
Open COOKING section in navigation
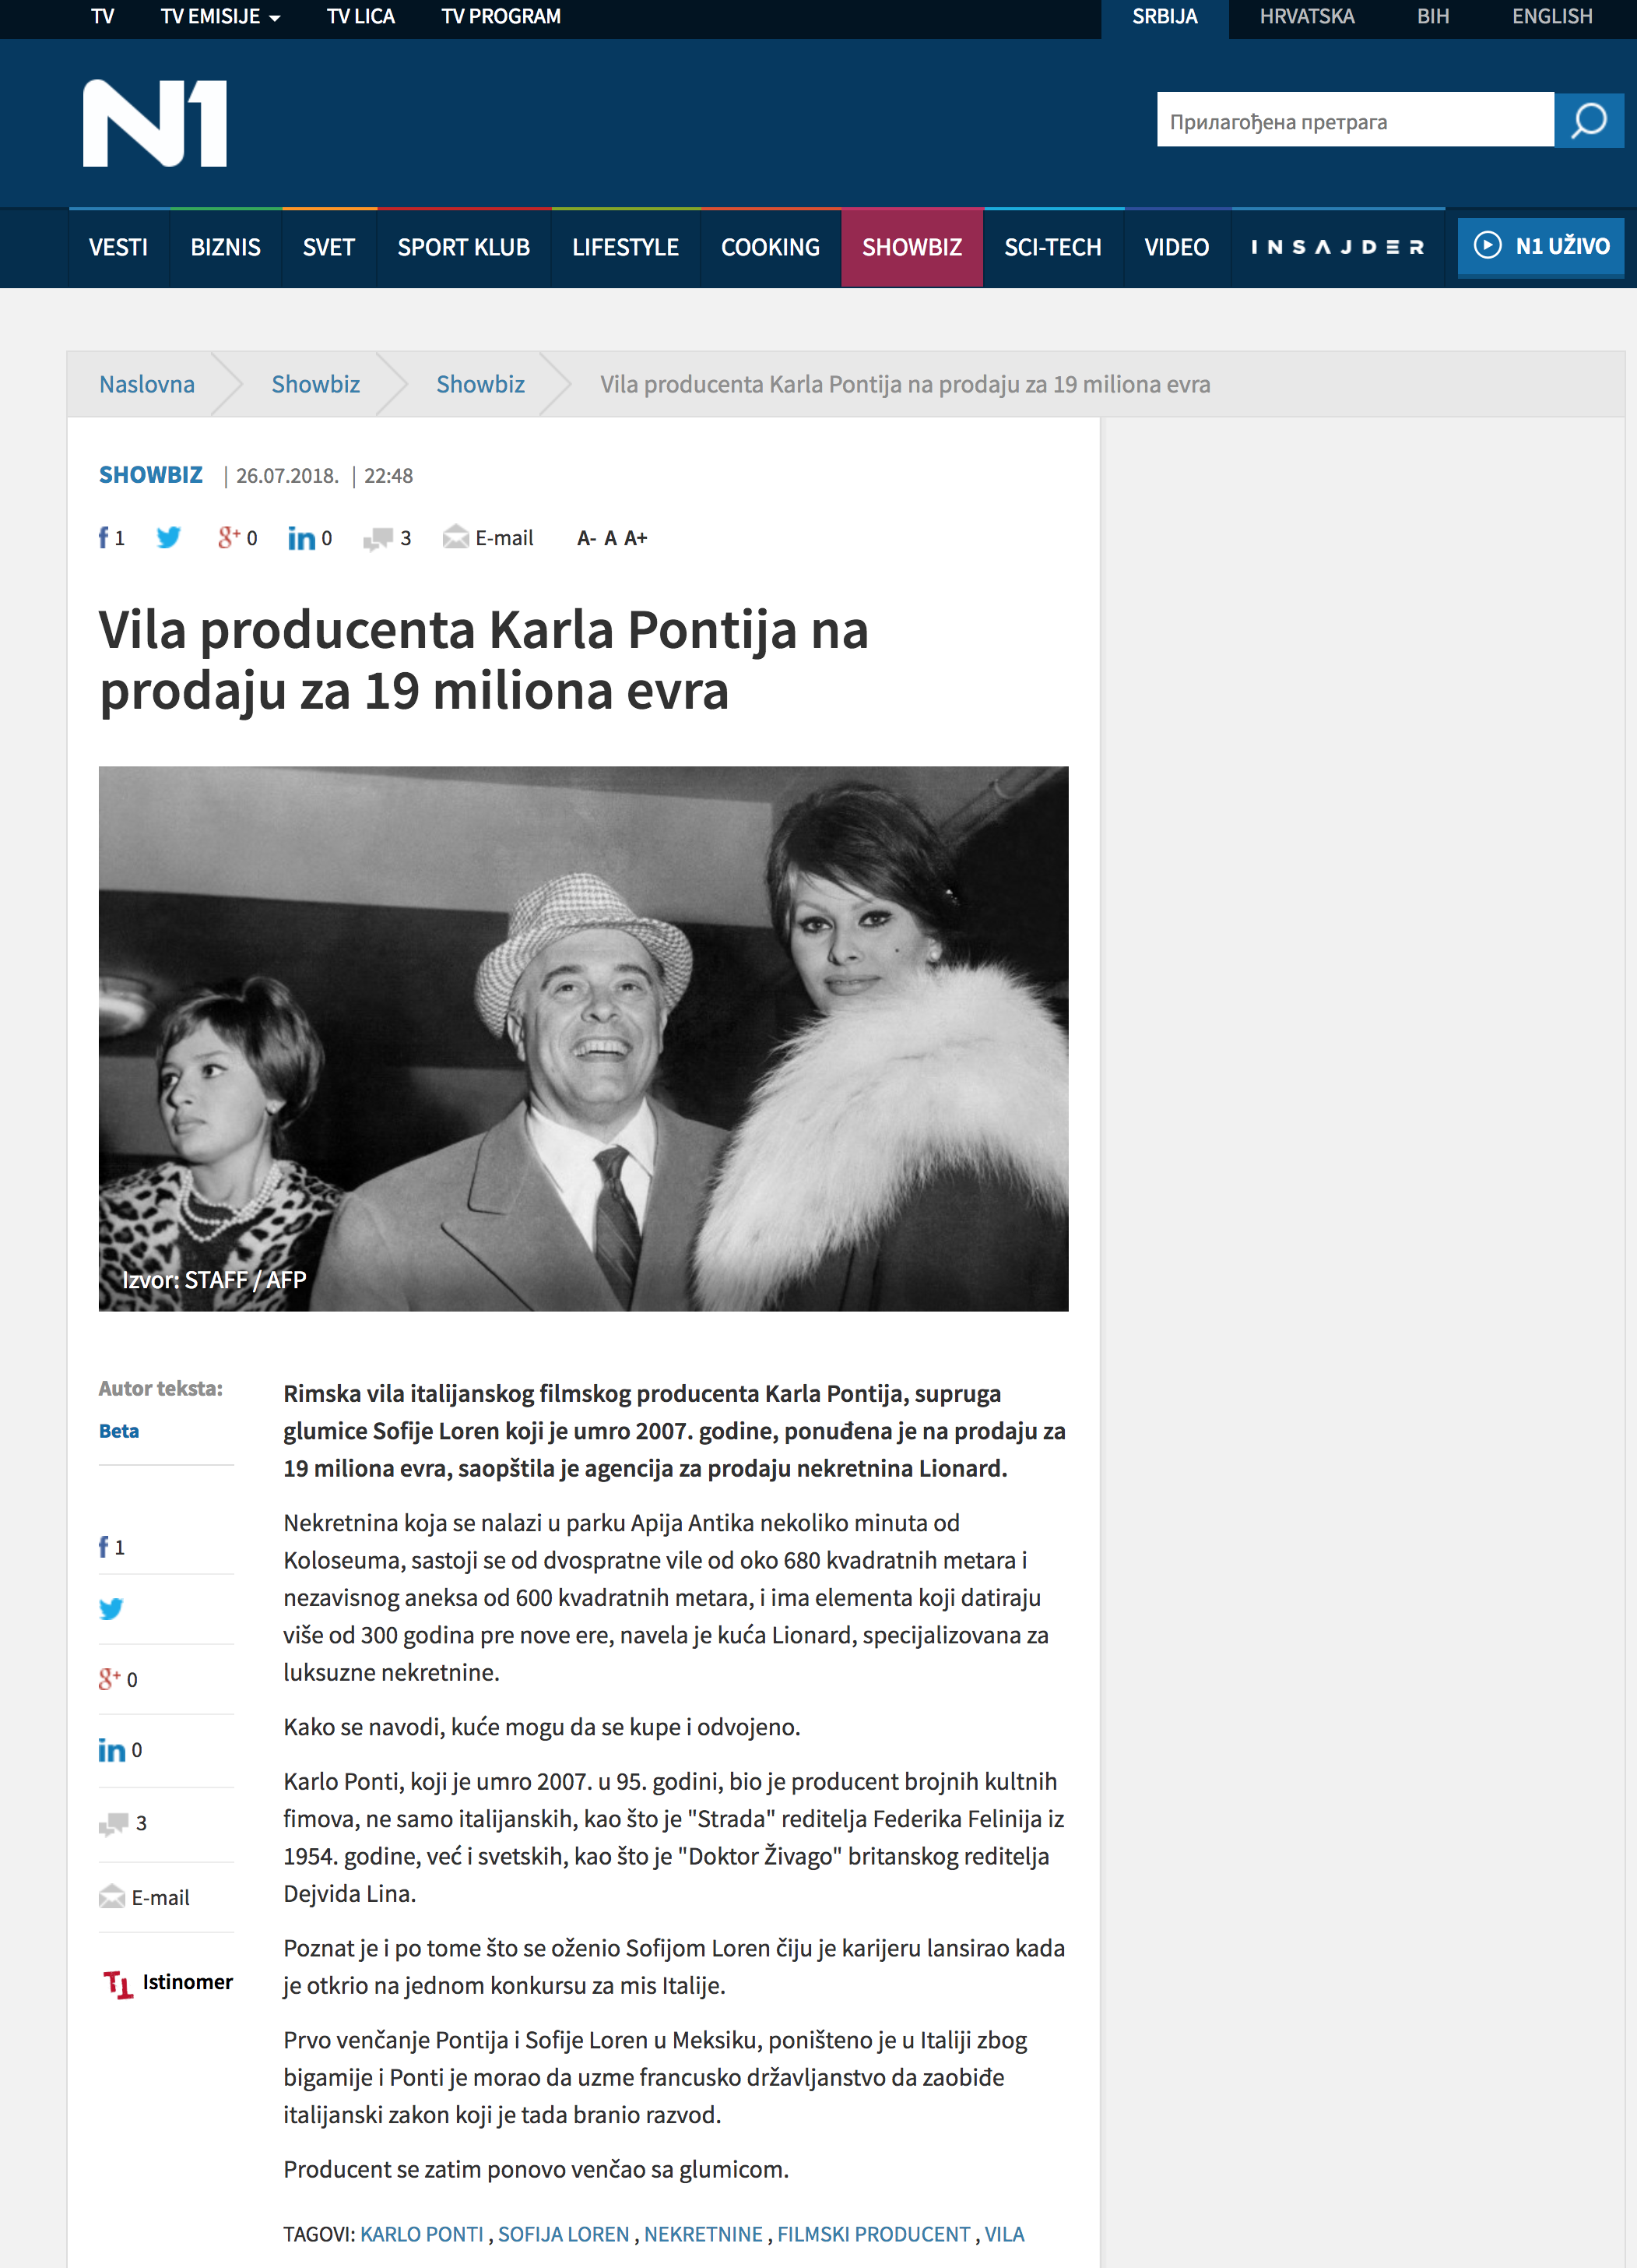pyautogui.click(x=770, y=247)
